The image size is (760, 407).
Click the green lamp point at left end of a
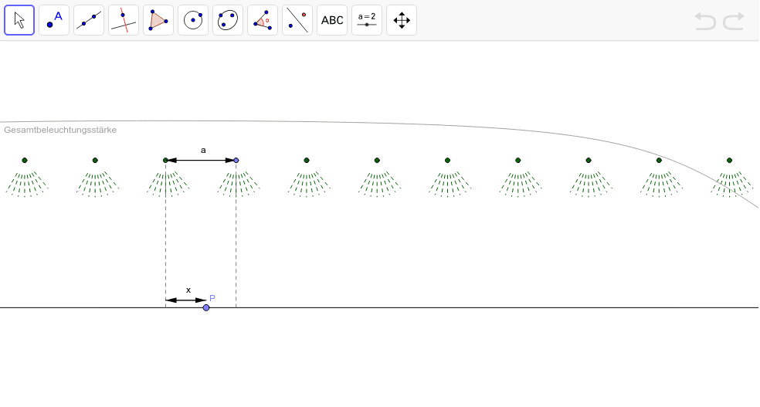tap(165, 161)
